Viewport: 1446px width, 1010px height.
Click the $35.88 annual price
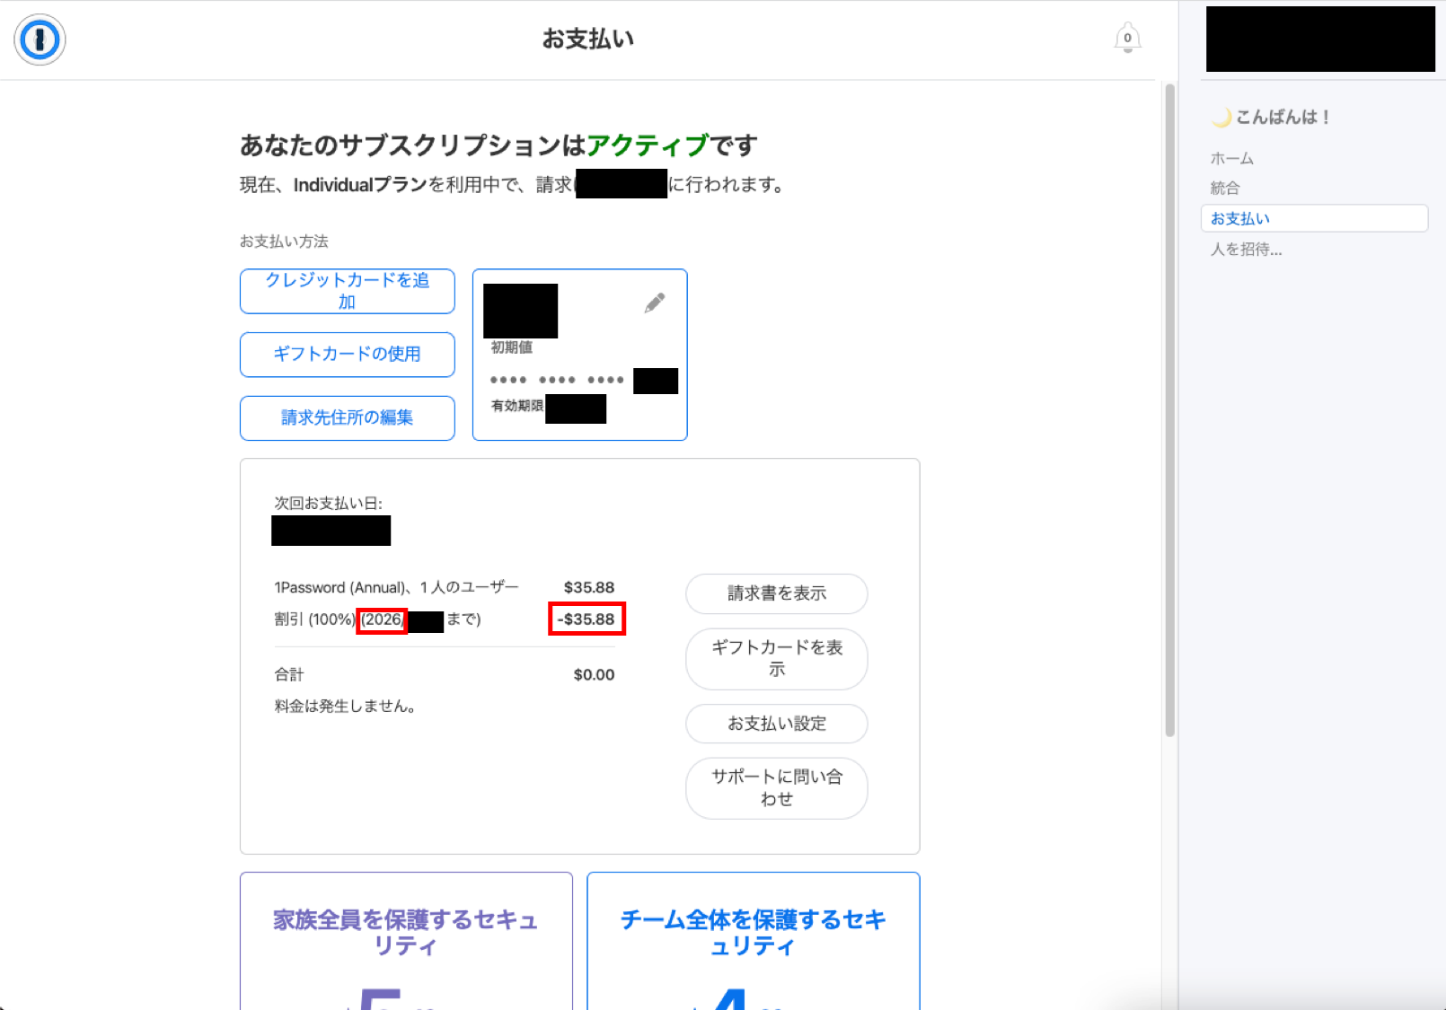[589, 588]
